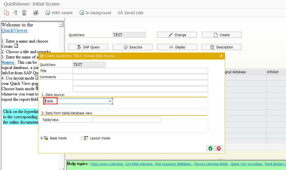The image size is (286, 170).
Task: Open Saved Lists from toolbar
Action: tap(130, 13)
